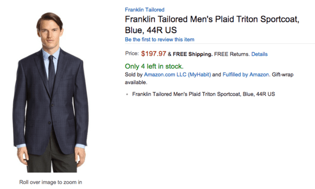Click the sportcoat's top front button

[x=52, y=105]
